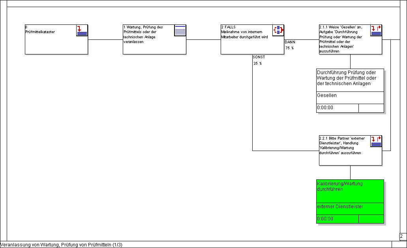Click the externer Dienstleister row
This screenshot has height=248, width=407.
coord(350,207)
